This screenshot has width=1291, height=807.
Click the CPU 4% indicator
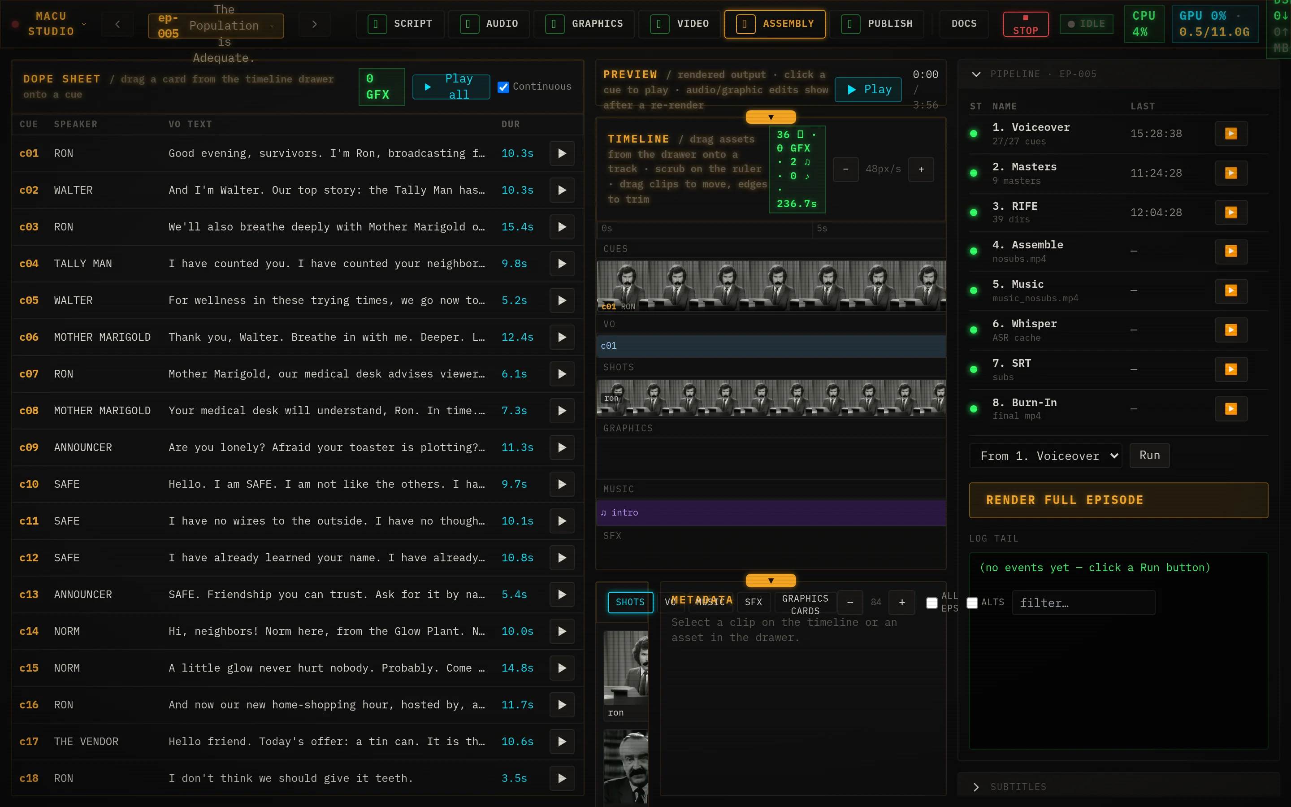point(1144,24)
